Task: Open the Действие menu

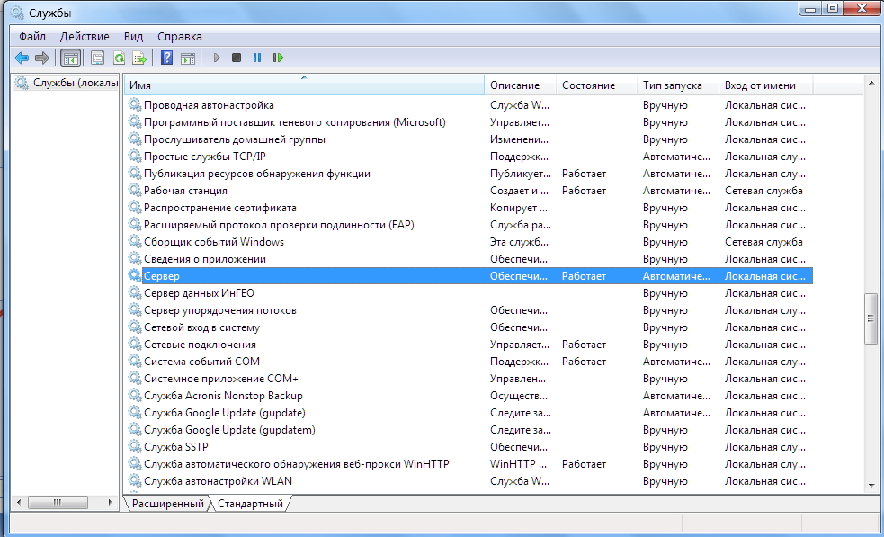Action: (x=85, y=36)
